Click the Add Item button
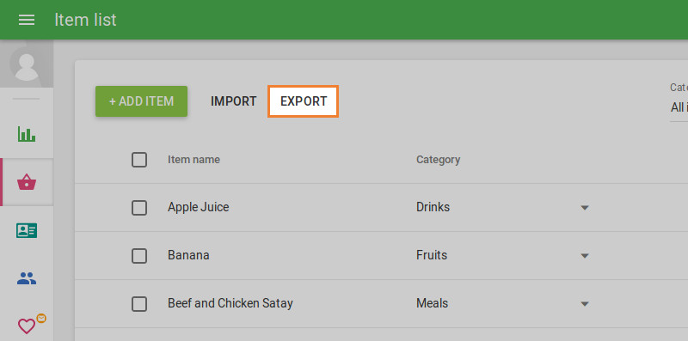688x341 pixels. pos(141,101)
